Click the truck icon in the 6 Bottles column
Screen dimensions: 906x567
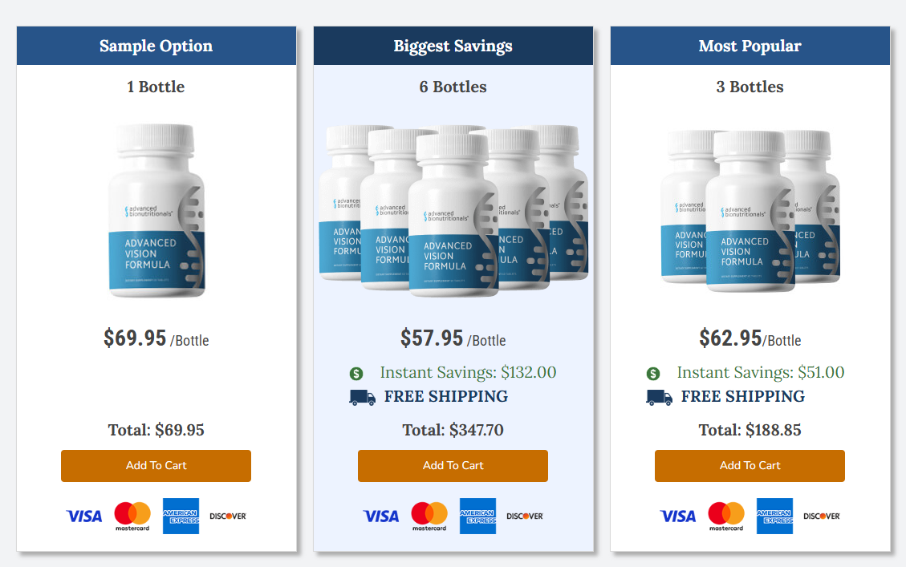pyautogui.click(x=361, y=397)
